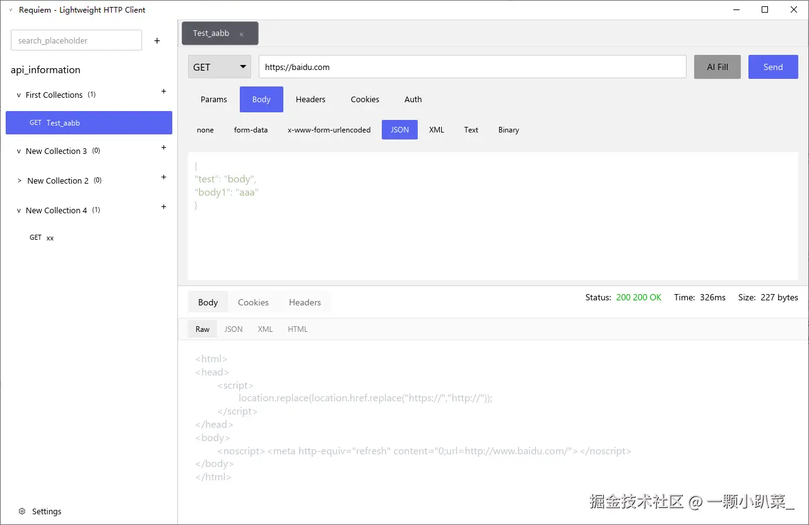Maximize the Requiem window
The height and width of the screenshot is (525, 809).
(765, 9)
